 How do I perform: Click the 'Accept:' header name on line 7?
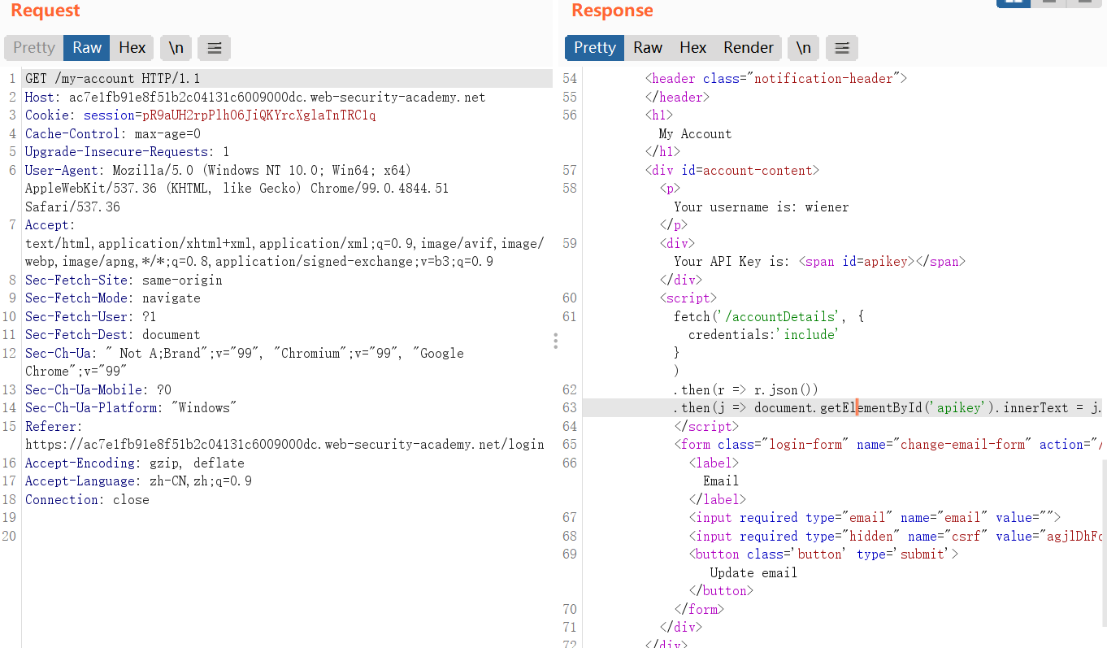coord(50,225)
